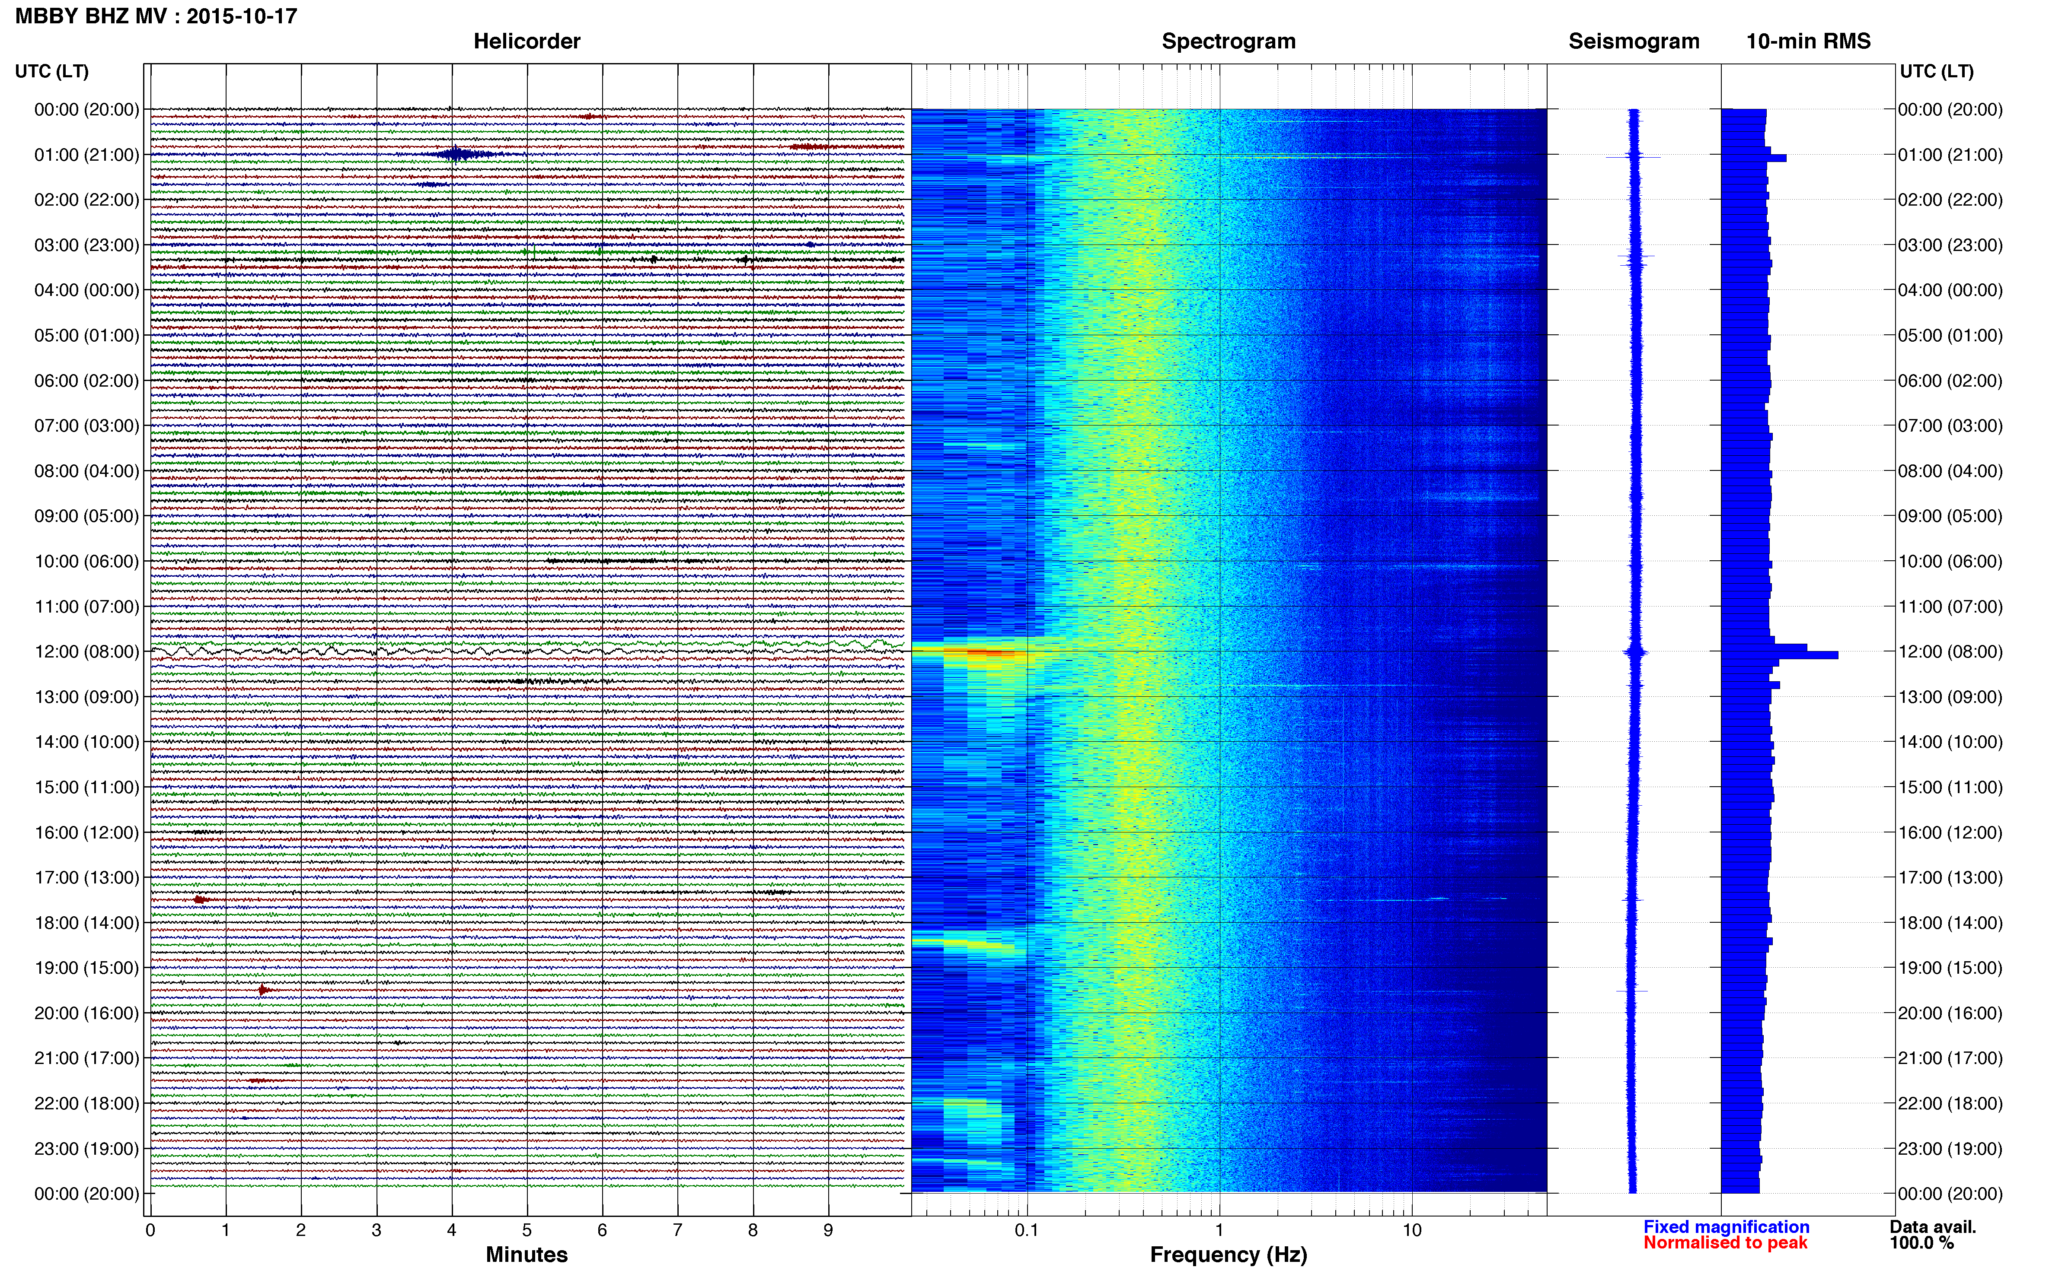
Task: Select '14:00 (10:00)' on the Helicorder time axis
Action: click(86, 743)
